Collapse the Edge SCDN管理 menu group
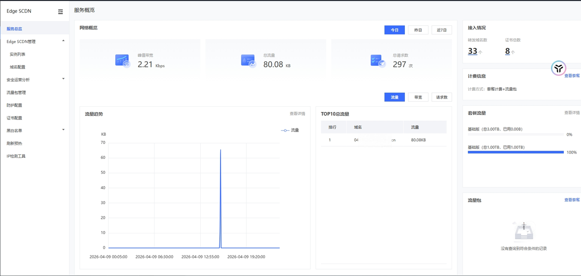This screenshot has width=581, height=276. pyautogui.click(x=63, y=41)
